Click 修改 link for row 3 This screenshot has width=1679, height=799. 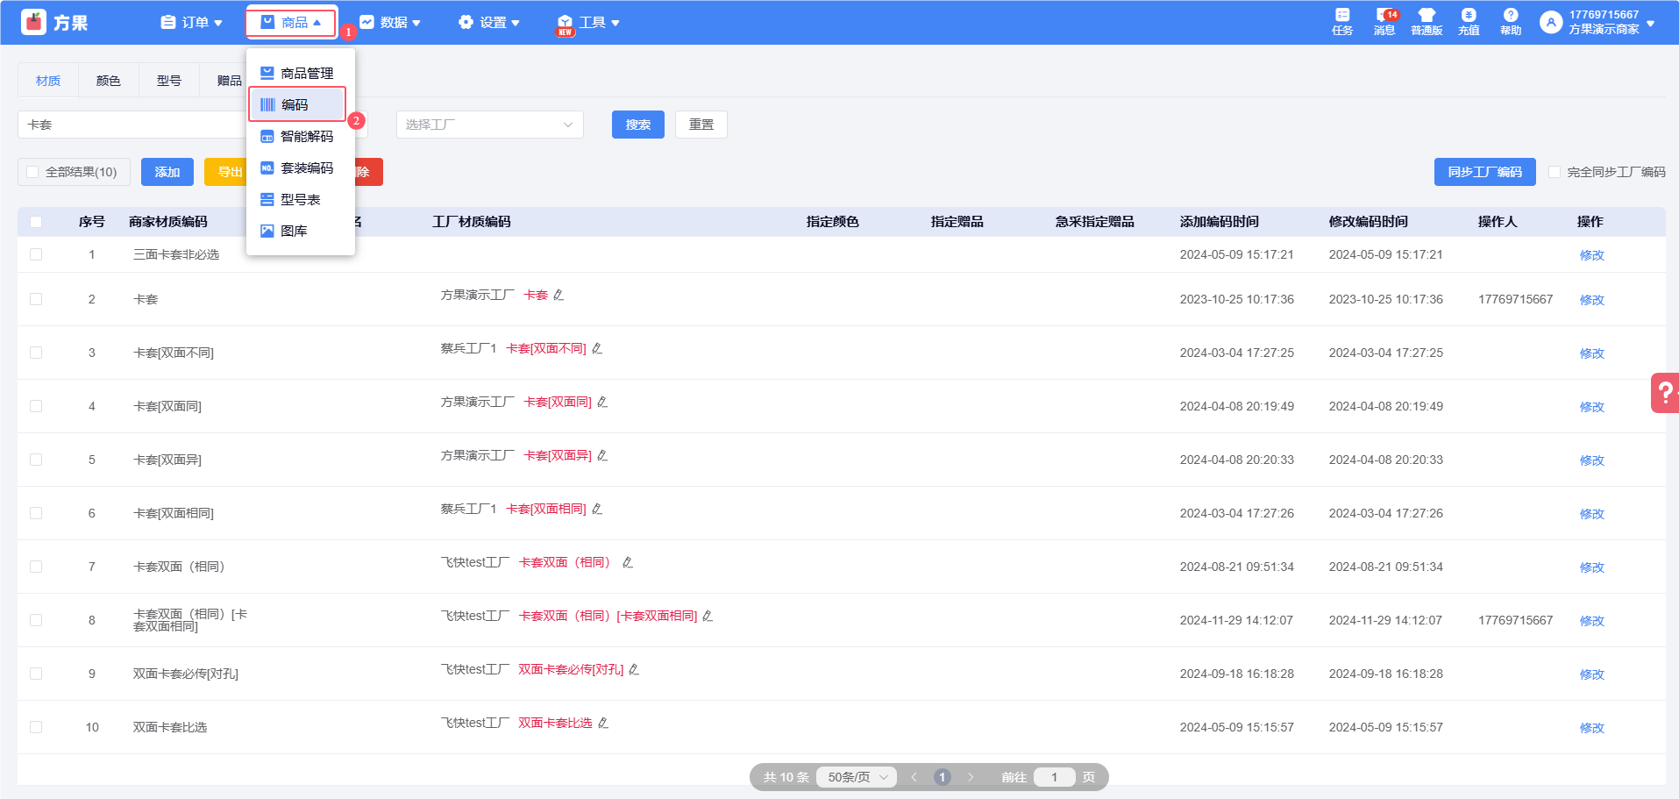(x=1591, y=353)
